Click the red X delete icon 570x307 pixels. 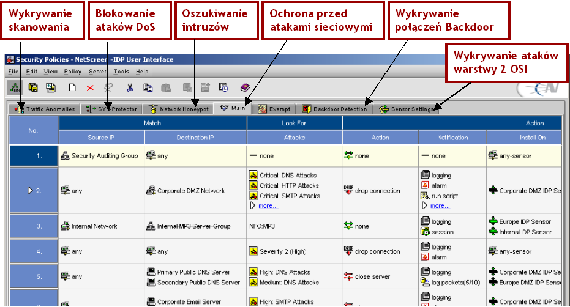(90, 88)
